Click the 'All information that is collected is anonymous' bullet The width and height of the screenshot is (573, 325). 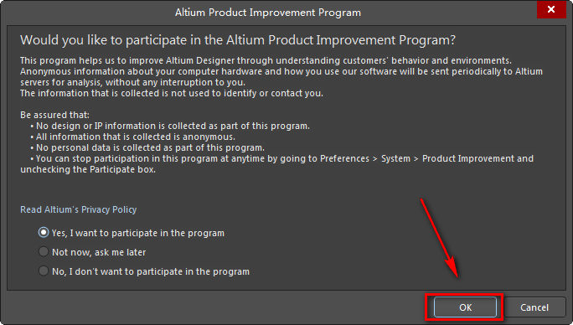tap(132, 137)
